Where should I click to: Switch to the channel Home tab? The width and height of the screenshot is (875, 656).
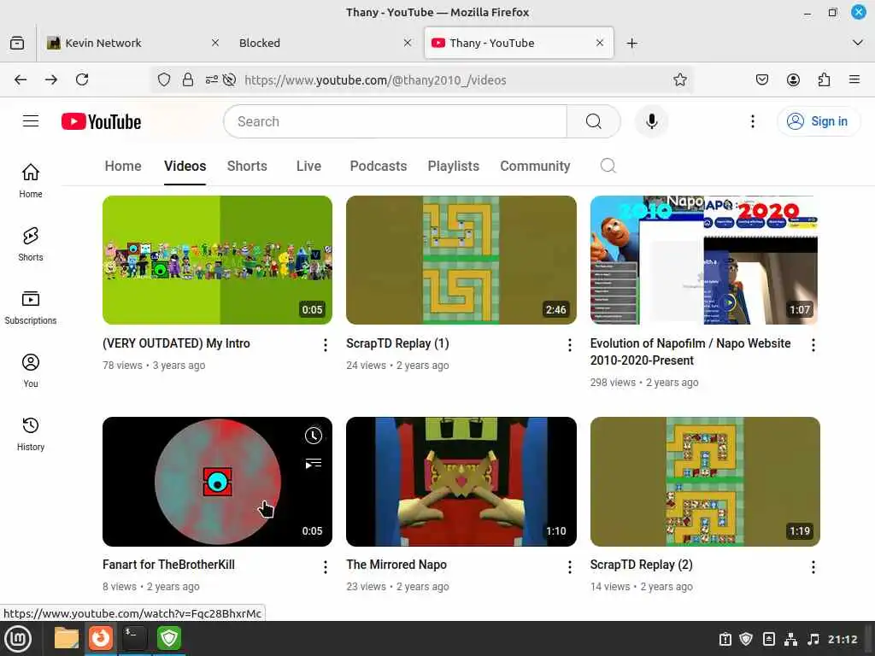point(123,167)
